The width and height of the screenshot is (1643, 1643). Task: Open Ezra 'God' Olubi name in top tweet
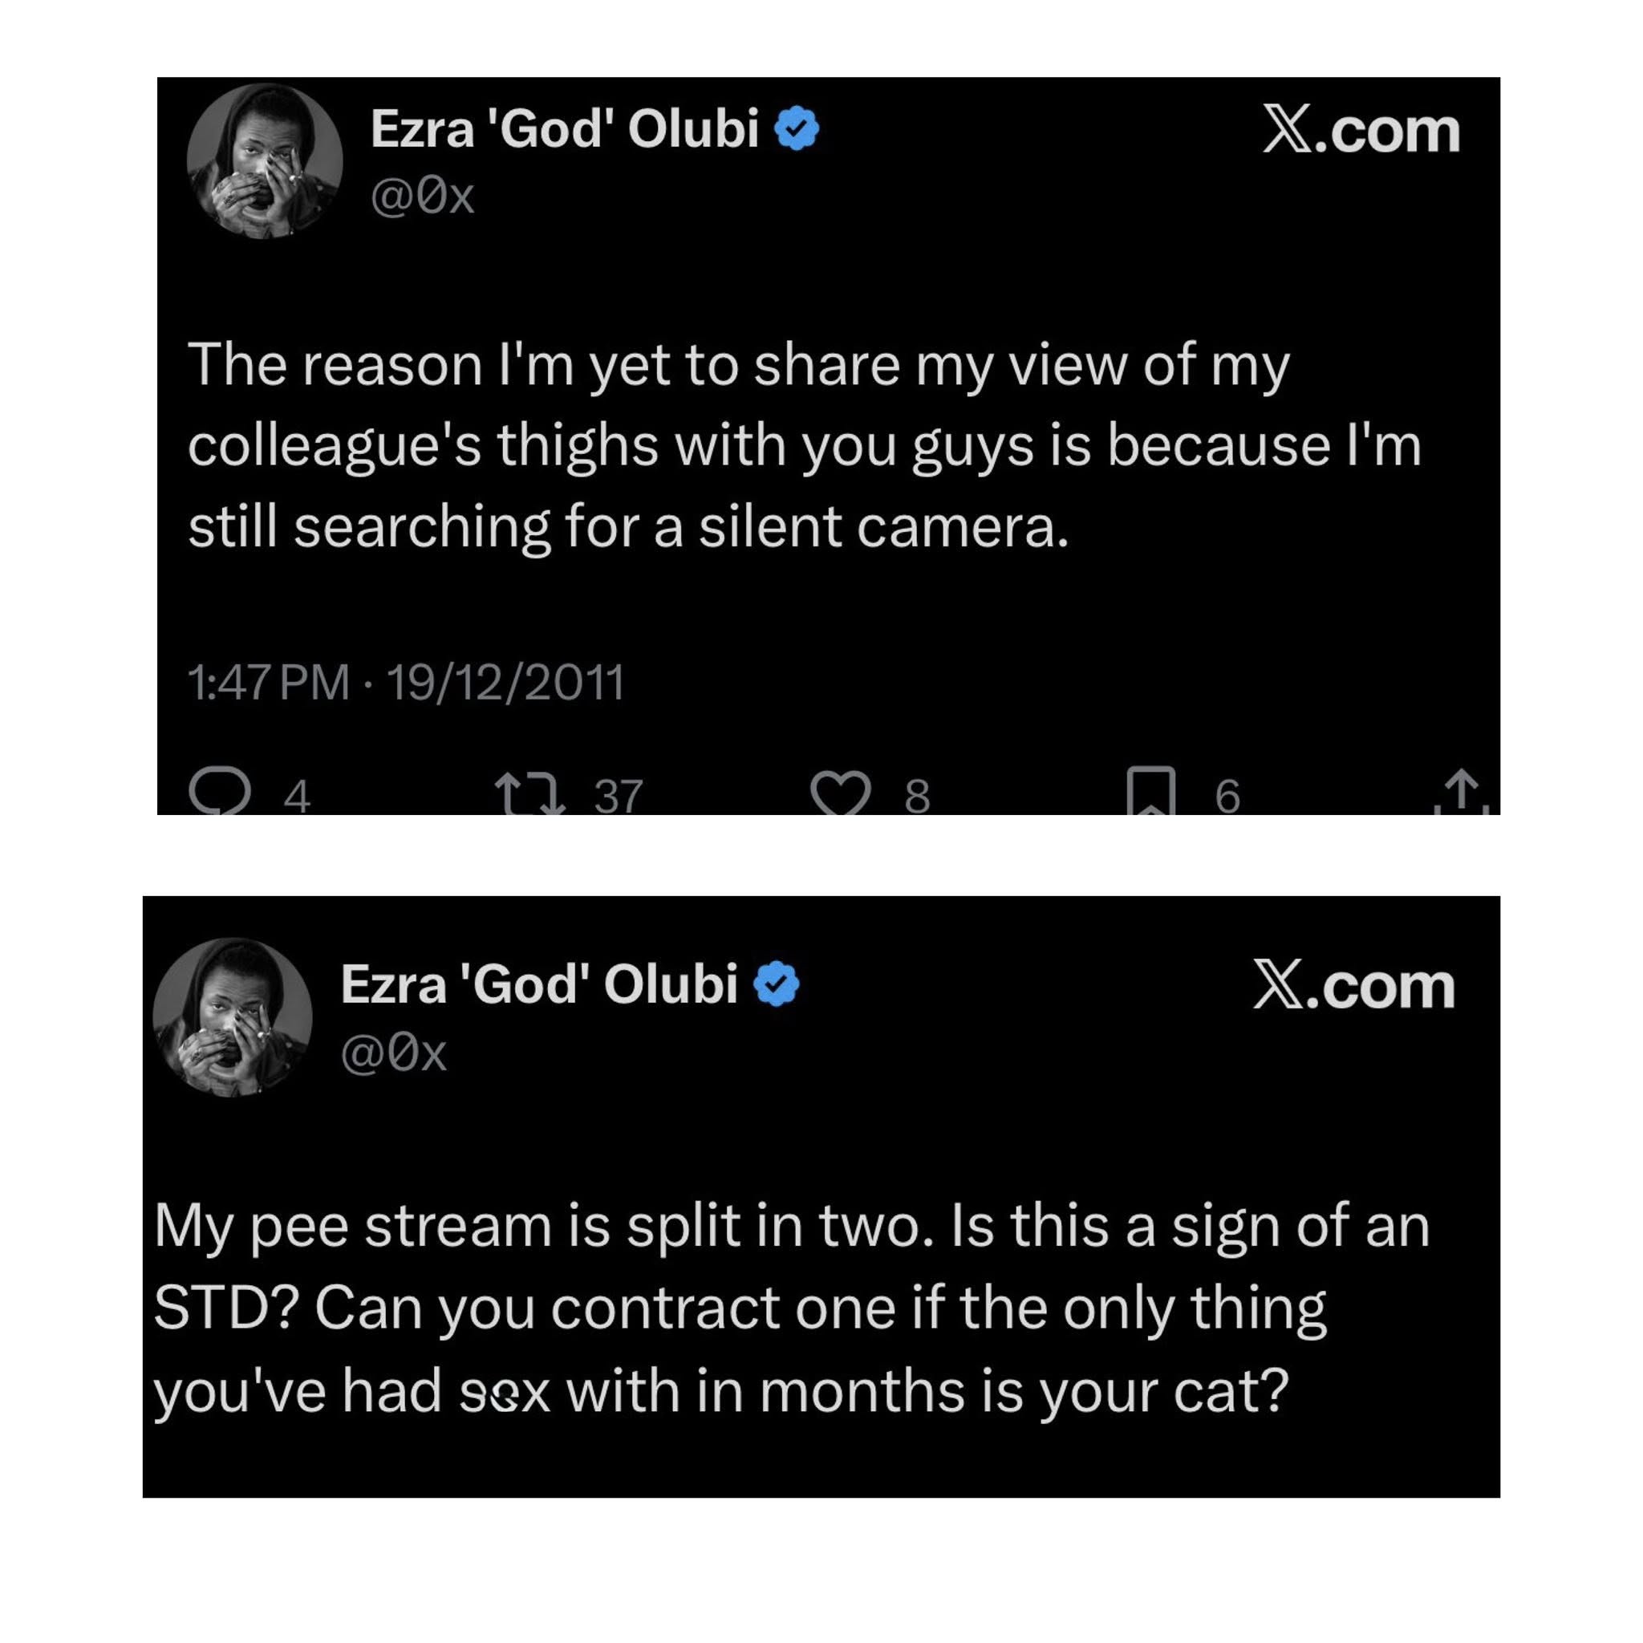(x=564, y=129)
